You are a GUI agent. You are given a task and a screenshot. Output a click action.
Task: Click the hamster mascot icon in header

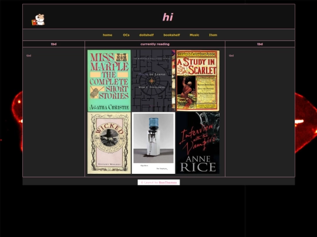pyautogui.click(x=38, y=19)
